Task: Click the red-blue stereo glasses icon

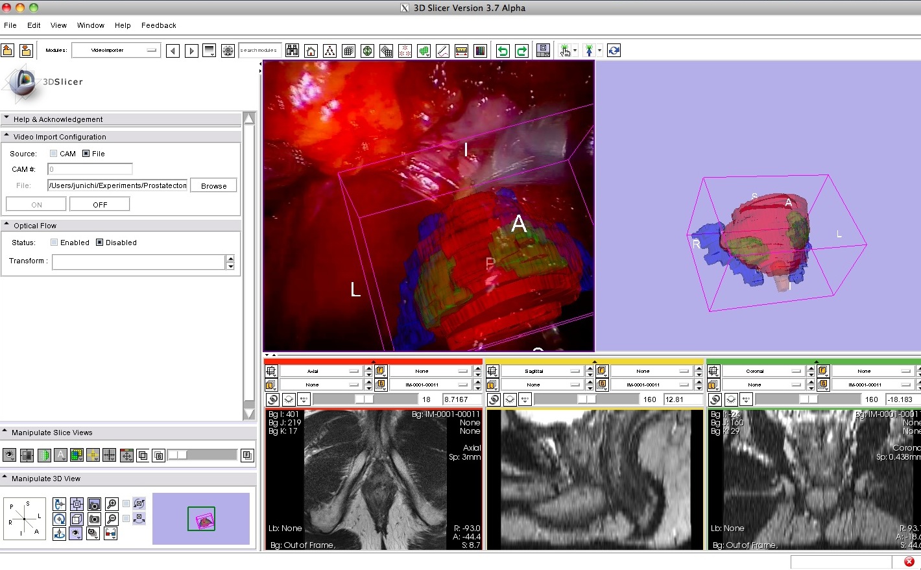Action: click(x=111, y=534)
